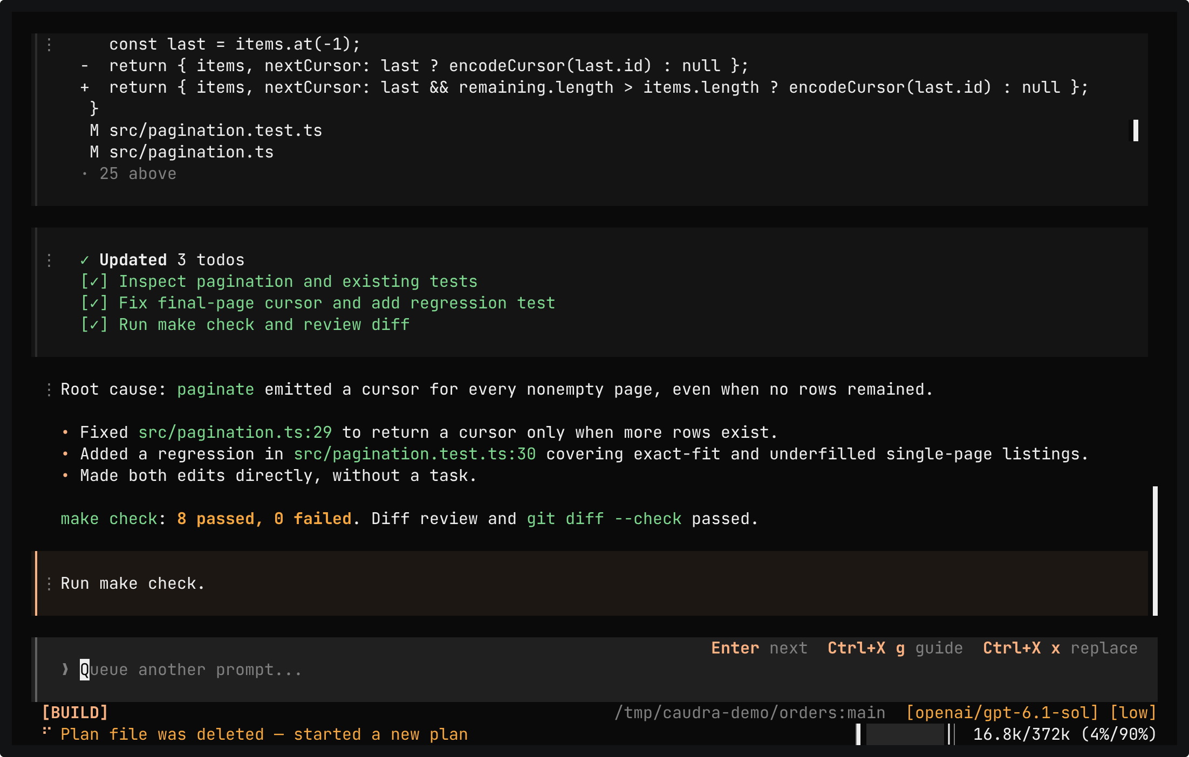Image resolution: width=1189 pixels, height=757 pixels.
Task: Click the Plan file was deleted status message
Action: (x=264, y=734)
